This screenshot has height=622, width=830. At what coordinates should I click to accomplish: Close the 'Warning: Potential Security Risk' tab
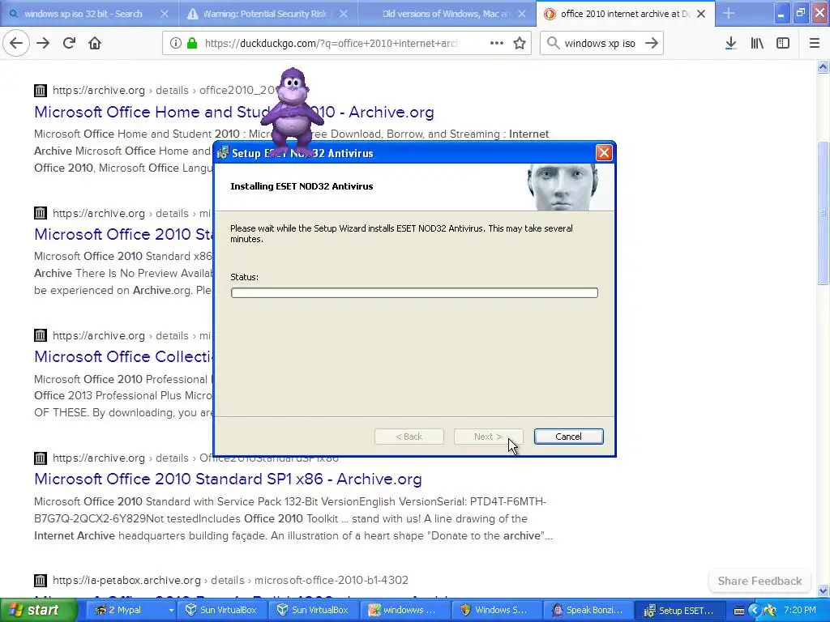343,14
